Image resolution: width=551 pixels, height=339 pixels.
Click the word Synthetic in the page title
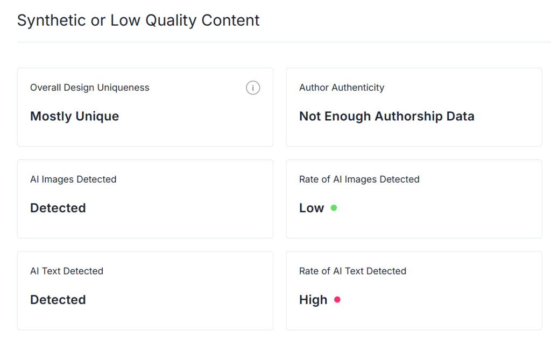point(50,20)
